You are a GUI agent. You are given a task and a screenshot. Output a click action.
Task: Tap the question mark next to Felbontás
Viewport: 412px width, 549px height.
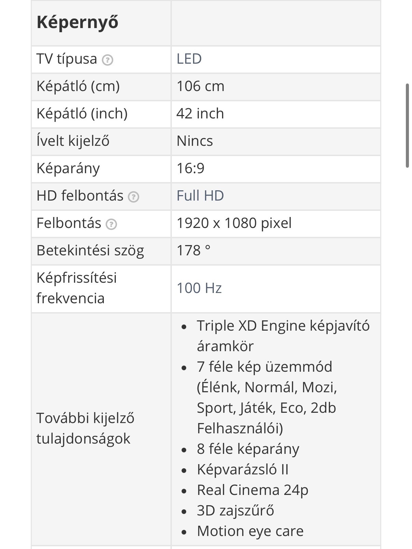click(x=111, y=224)
